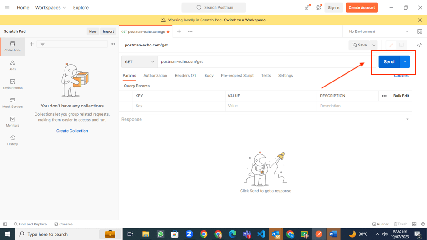The height and width of the screenshot is (240, 427).
Task: Expand the Send button arrow options
Action: [x=405, y=62]
